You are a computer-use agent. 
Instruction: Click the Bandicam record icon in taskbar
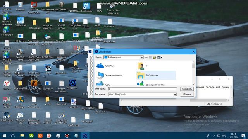(67, 136)
